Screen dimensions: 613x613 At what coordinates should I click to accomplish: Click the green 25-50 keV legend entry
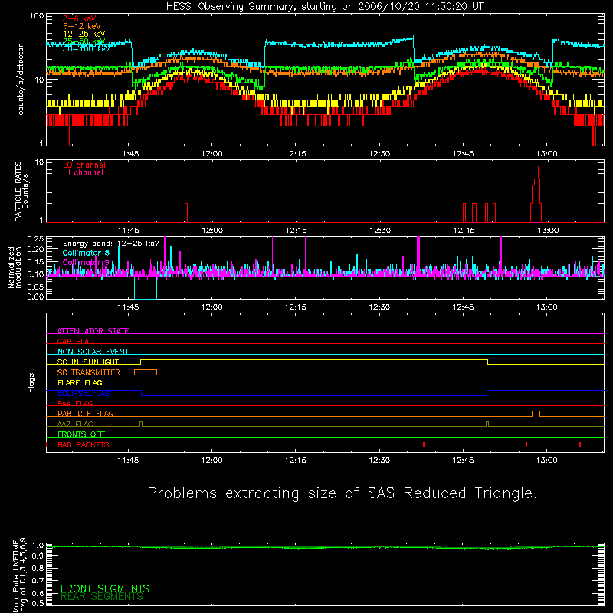(x=84, y=41)
